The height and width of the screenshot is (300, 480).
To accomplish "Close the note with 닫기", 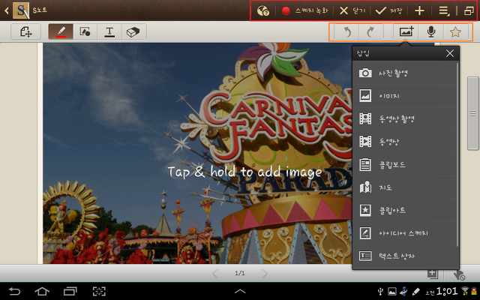I will (x=352, y=10).
